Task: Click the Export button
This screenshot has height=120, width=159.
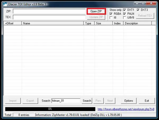Action: [30, 101]
